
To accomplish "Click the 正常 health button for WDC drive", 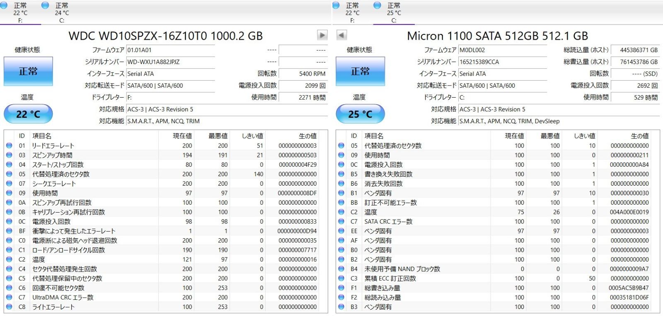I will (28, 71).
